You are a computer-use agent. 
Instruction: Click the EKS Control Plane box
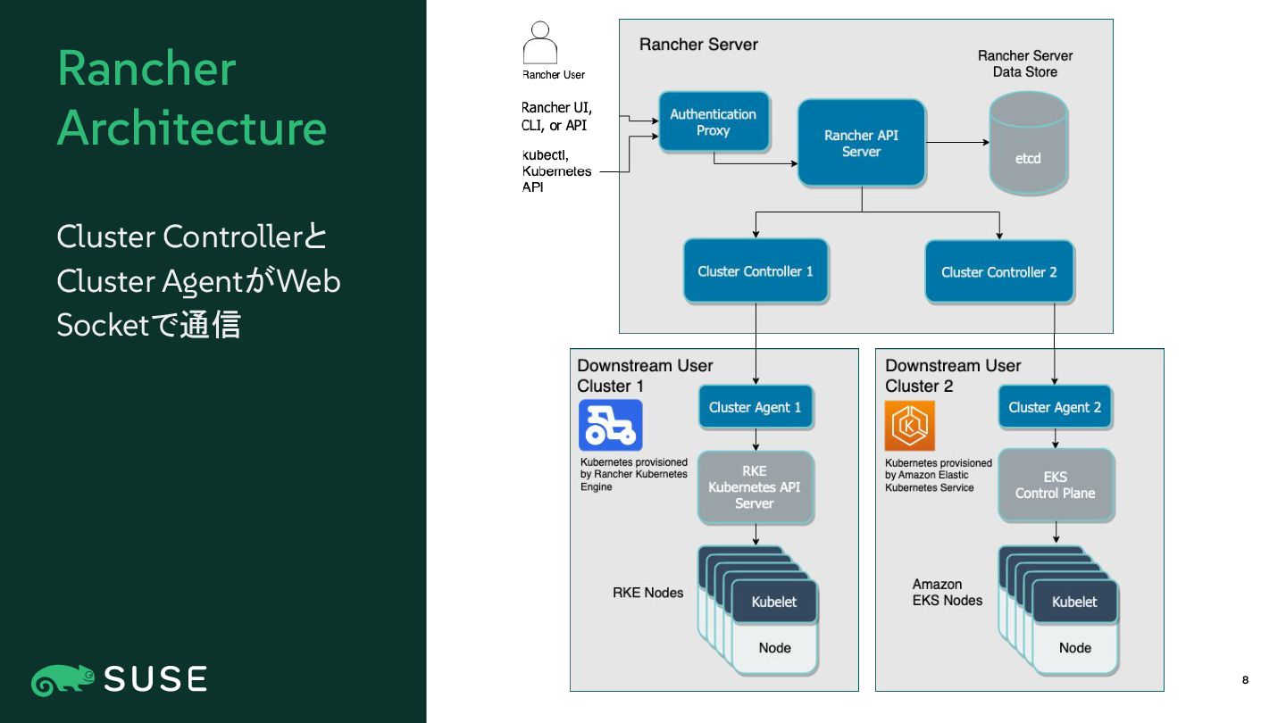1055,485
